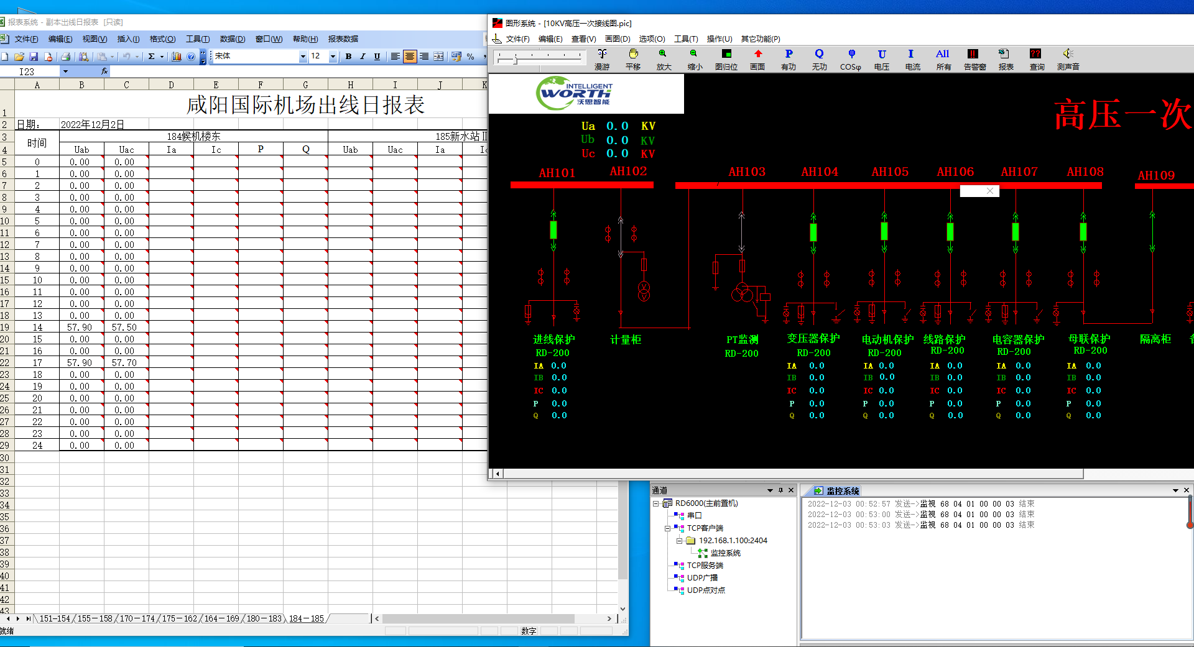Open the 查询 query icon

(x=1037, y=59)
